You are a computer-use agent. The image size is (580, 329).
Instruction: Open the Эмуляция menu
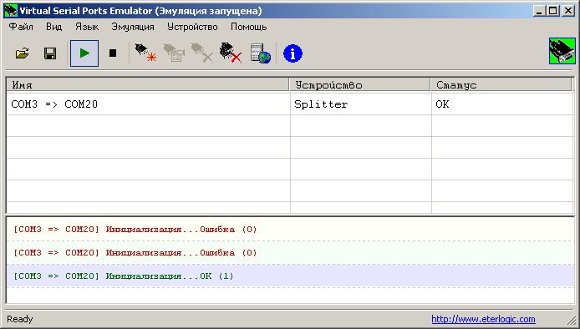[x=133, y=27]
